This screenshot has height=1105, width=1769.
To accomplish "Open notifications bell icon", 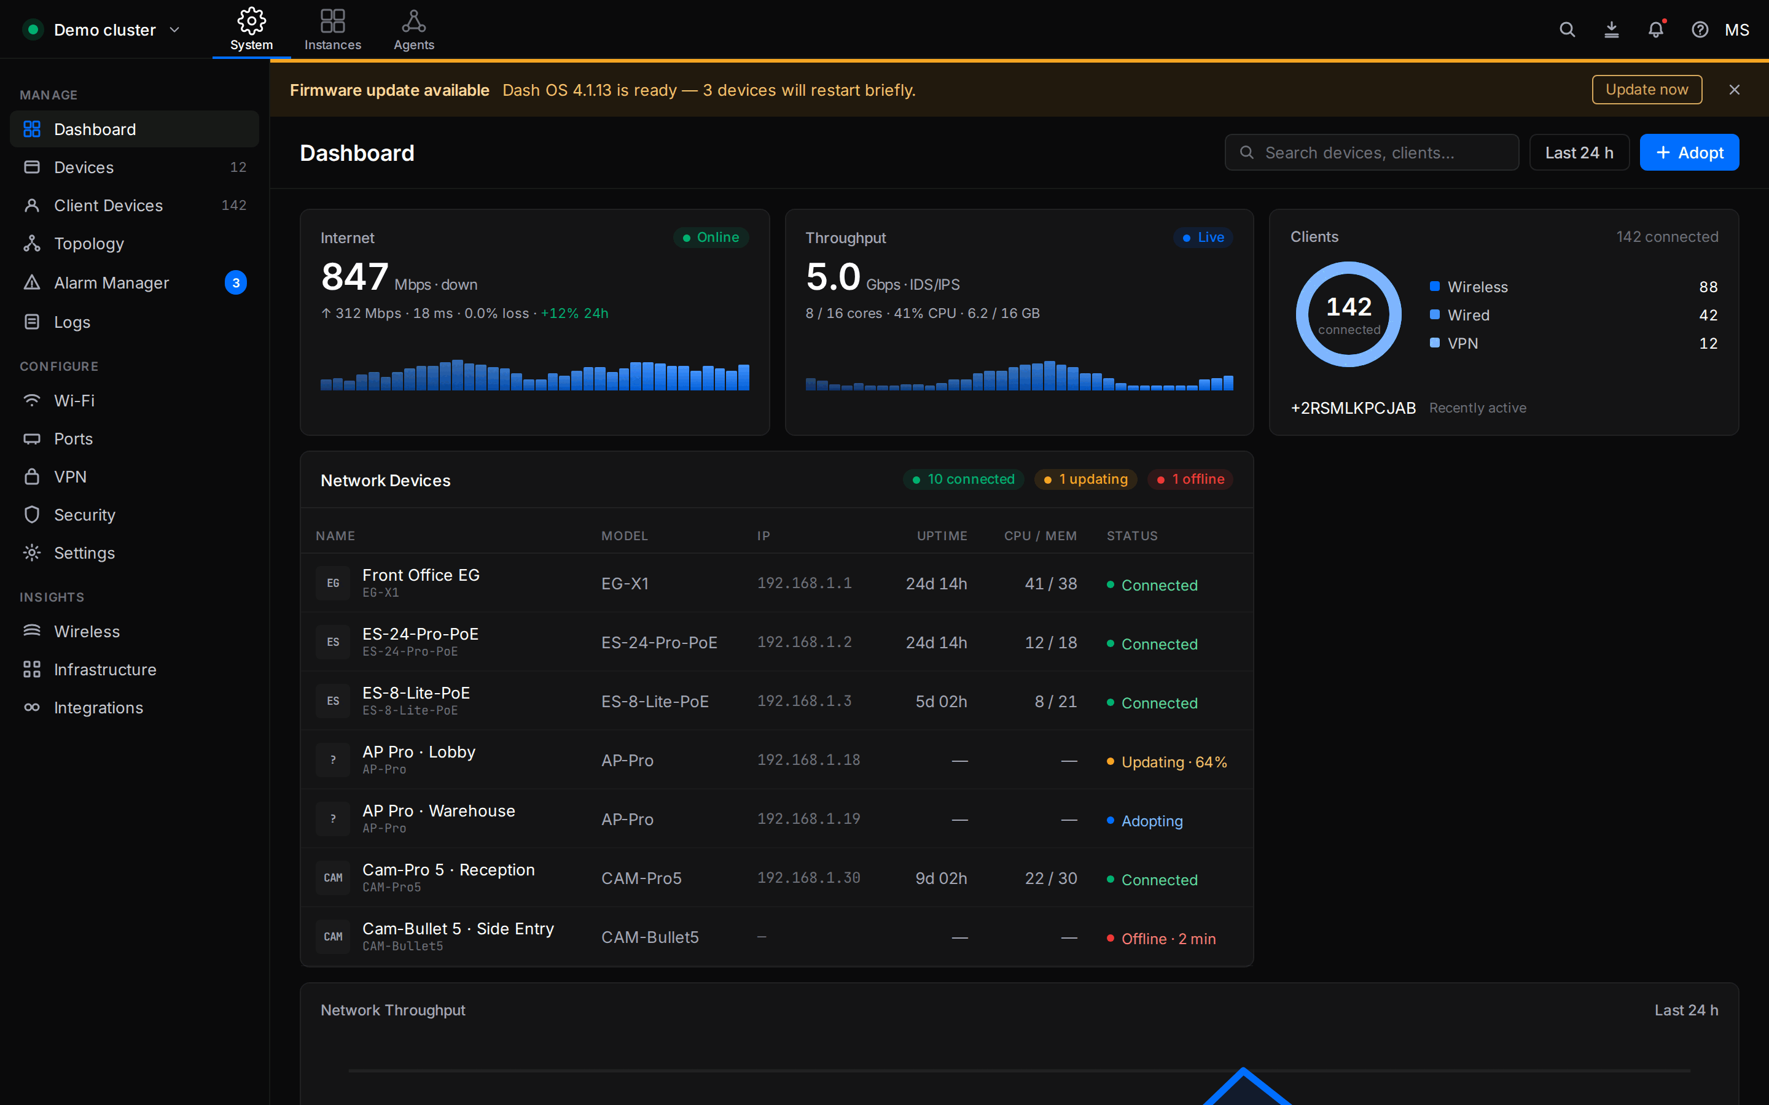I will pos(1656,29).
